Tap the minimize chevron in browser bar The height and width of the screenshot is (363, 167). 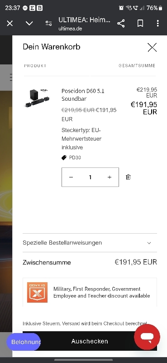[29, 23]
